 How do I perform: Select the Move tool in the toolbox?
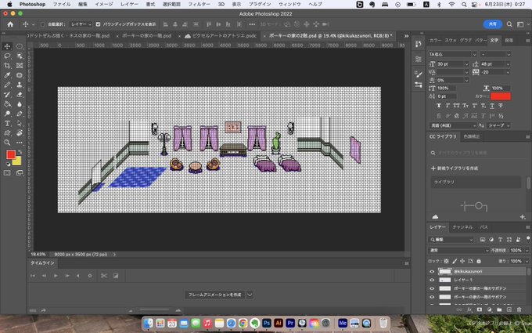point(7,46)
